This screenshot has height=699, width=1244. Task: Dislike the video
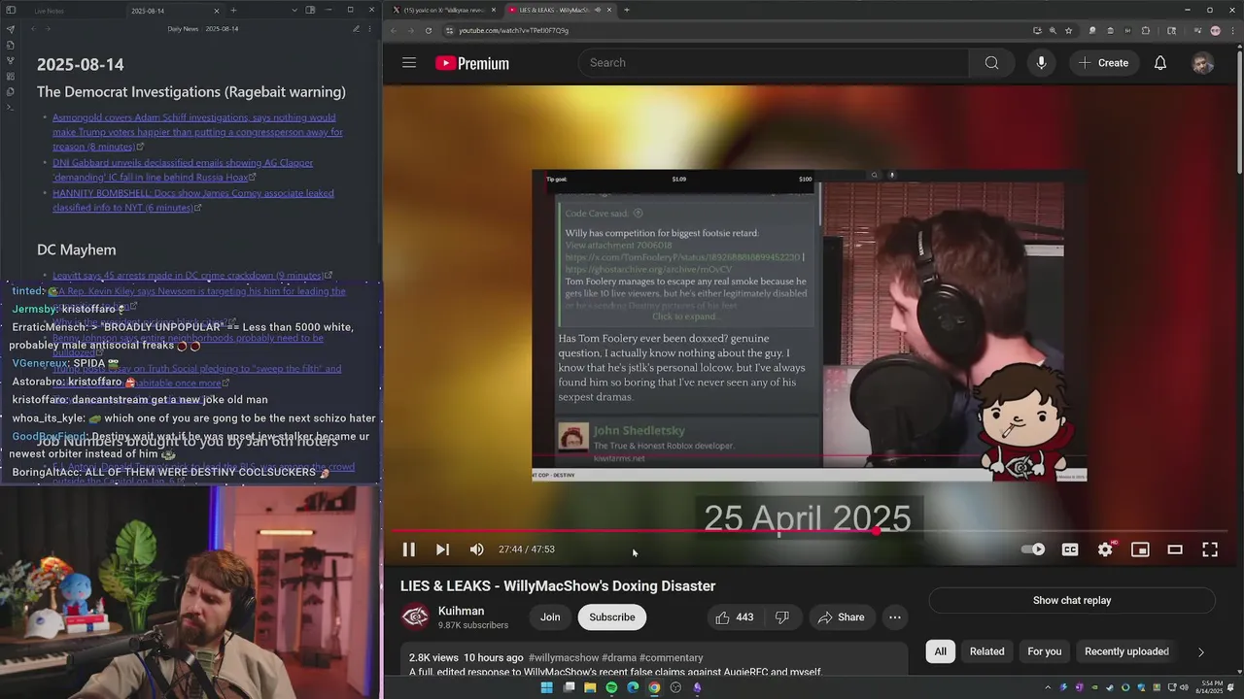pos(781,617)
